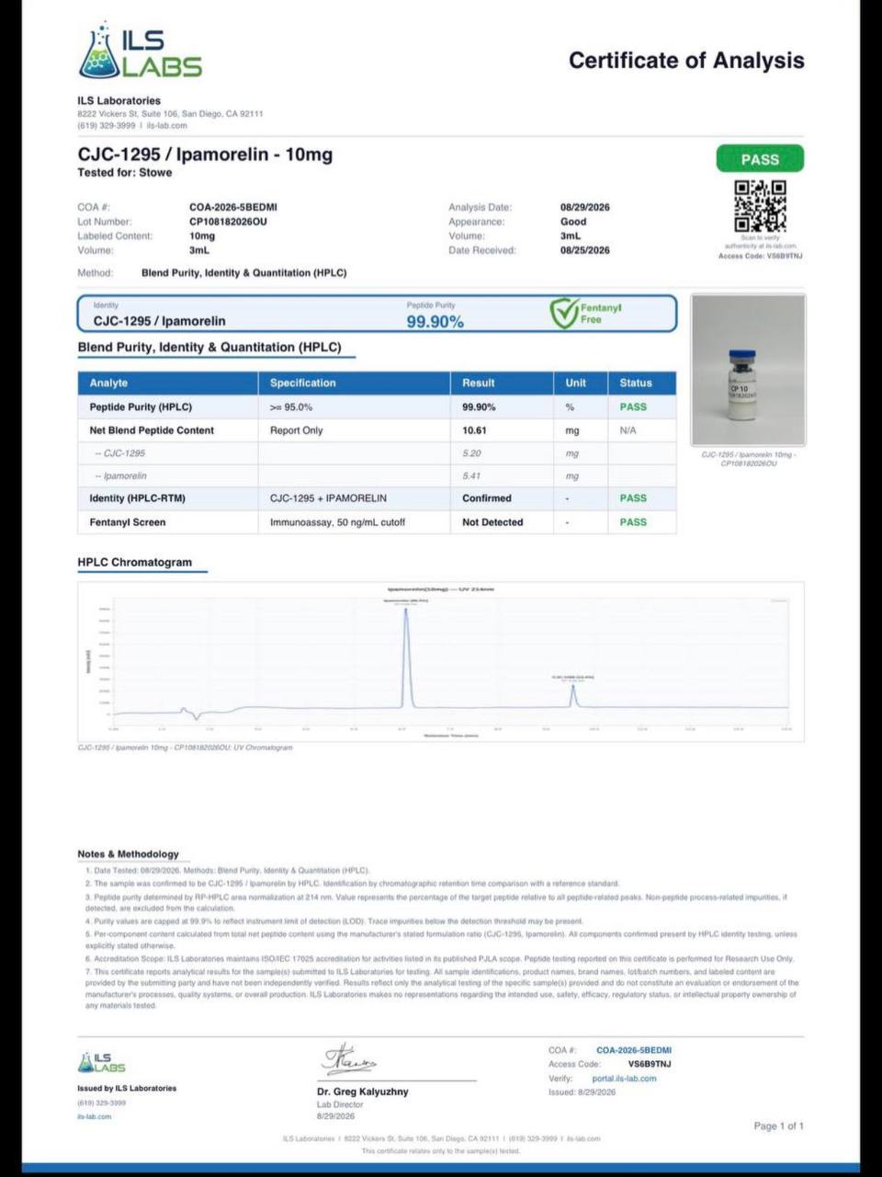Screen dimensions: 882x1177
Task: Click the identity banner 'CJC-1295 / Ipamorelin' text
Action: click(x=160, y=321)
